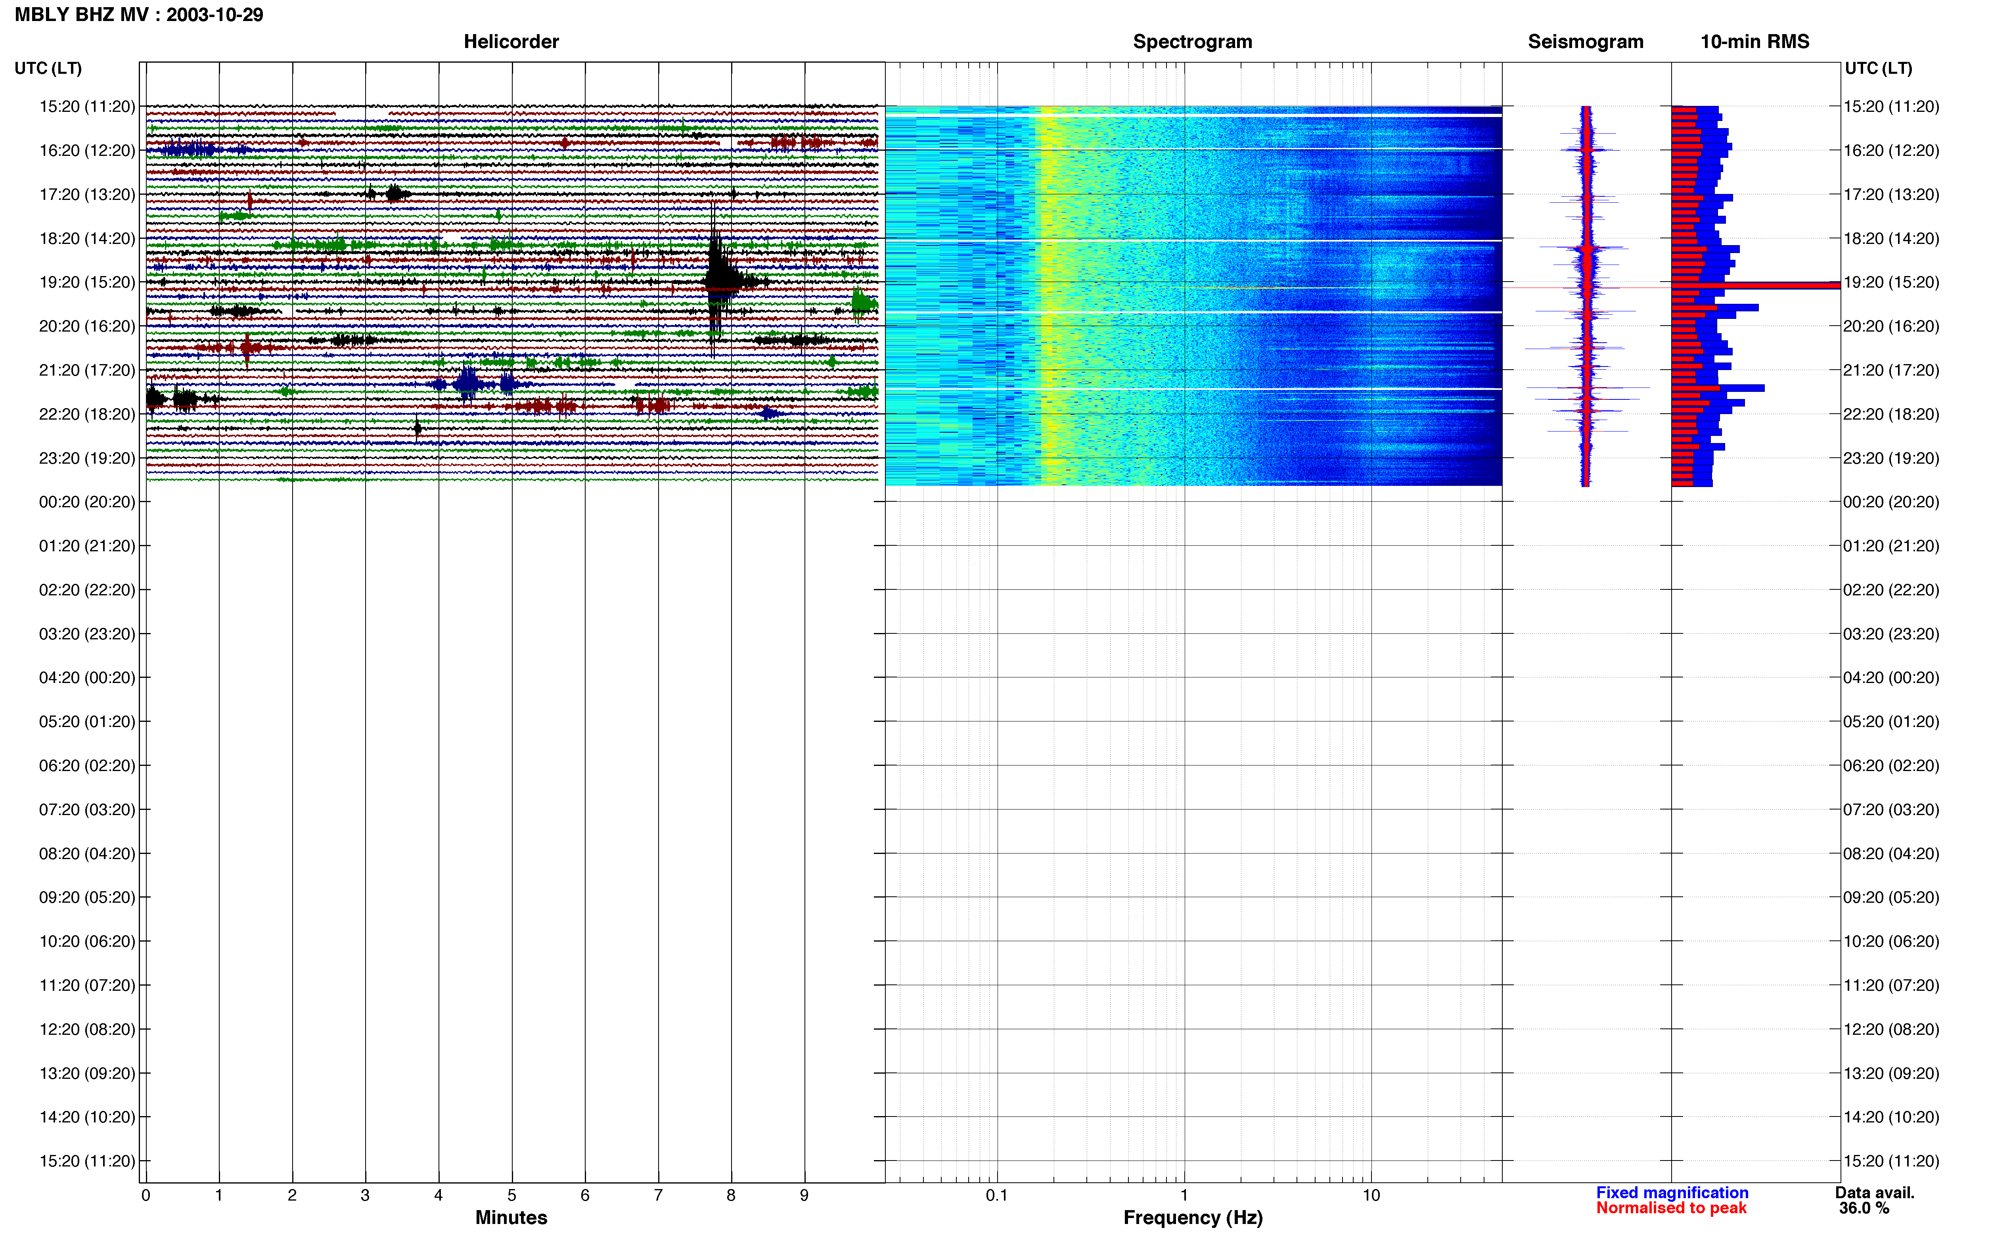This screenshot has width=1990, height=1245.
Task: Click 12:20 (08:20) label beside the Helicorder
Action: pyautogui.click(x=87, y=1029)
